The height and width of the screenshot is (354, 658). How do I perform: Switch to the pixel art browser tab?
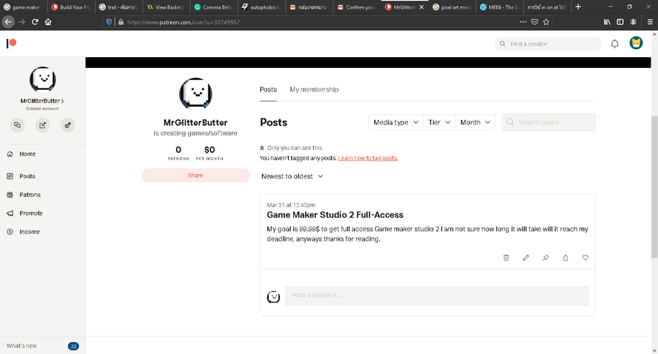[452, 7]
